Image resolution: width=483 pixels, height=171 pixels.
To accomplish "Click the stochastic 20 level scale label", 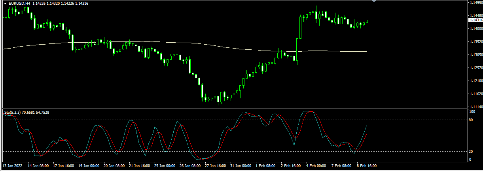I will 471,152.
